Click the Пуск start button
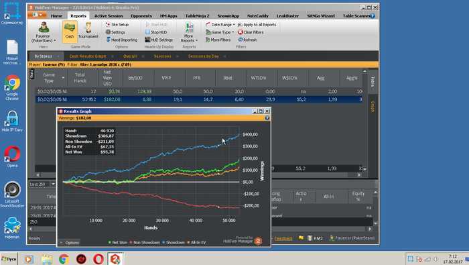This screenshot has height=265, width=469. [9, 259]
